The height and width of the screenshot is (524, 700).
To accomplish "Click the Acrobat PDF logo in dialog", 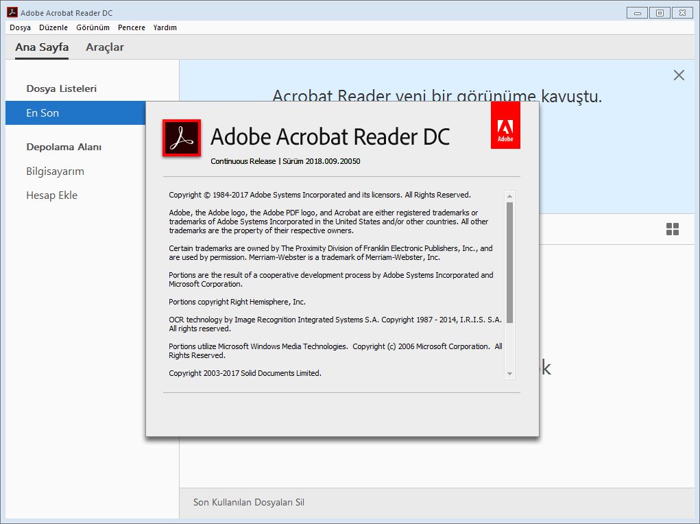I will [x=182, y=138].
